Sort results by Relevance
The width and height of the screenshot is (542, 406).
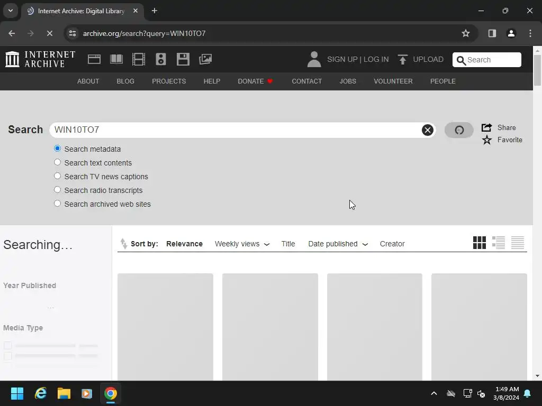[x=184, y=244]
